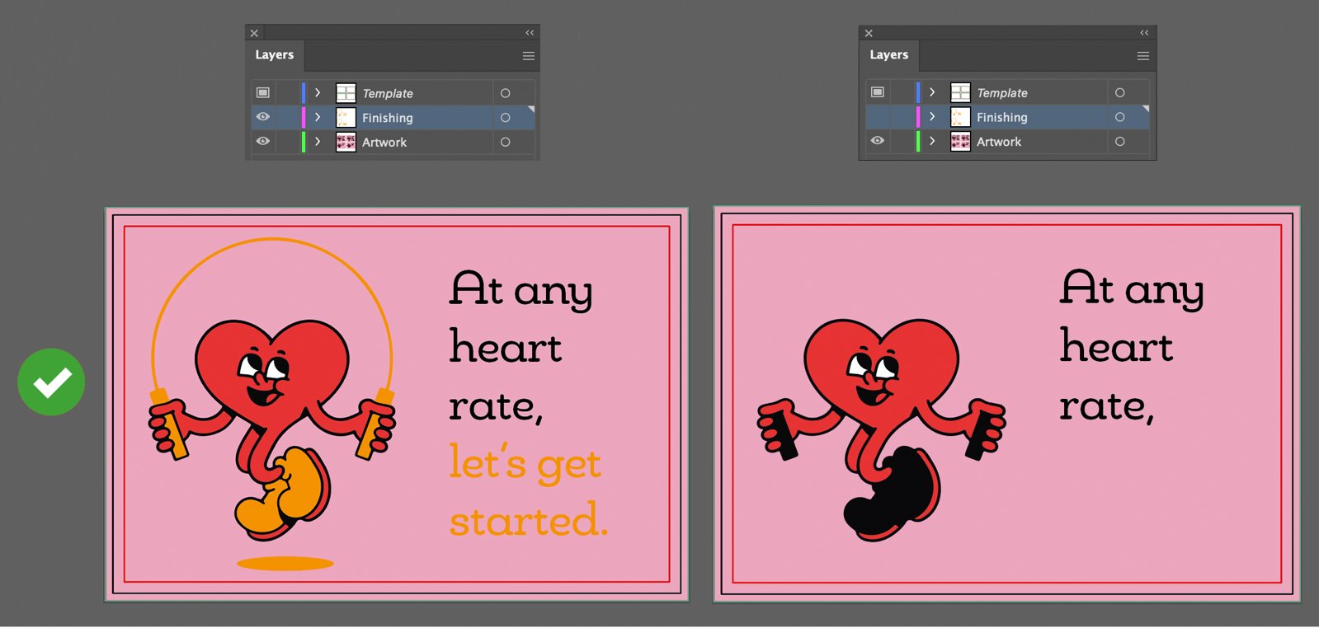Expand the Template layer in left Layers panel

tap(318, 93)
